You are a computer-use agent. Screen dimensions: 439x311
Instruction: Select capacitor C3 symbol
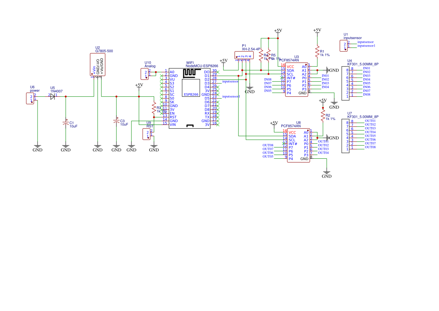pyautogui.click(x=117, y=121)
